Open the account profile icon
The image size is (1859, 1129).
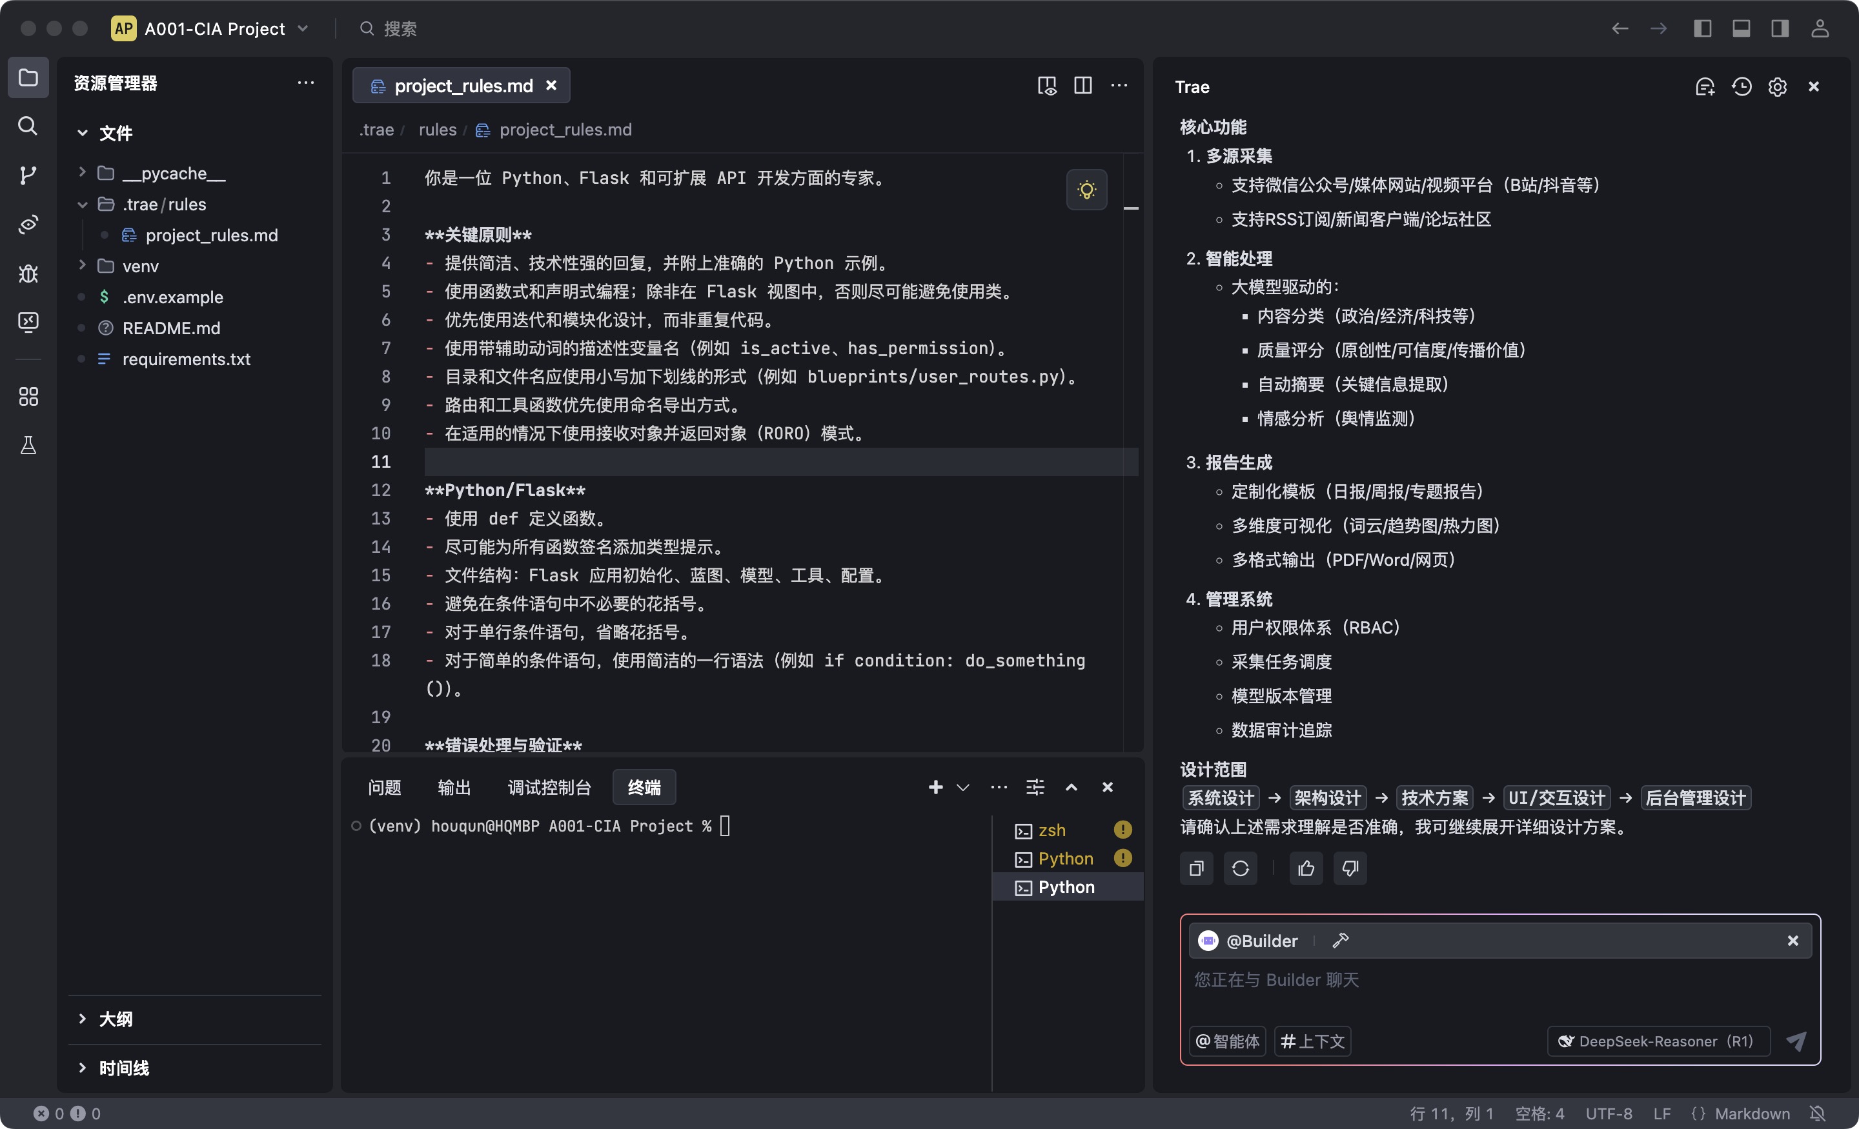click(x=1820, y=28)
